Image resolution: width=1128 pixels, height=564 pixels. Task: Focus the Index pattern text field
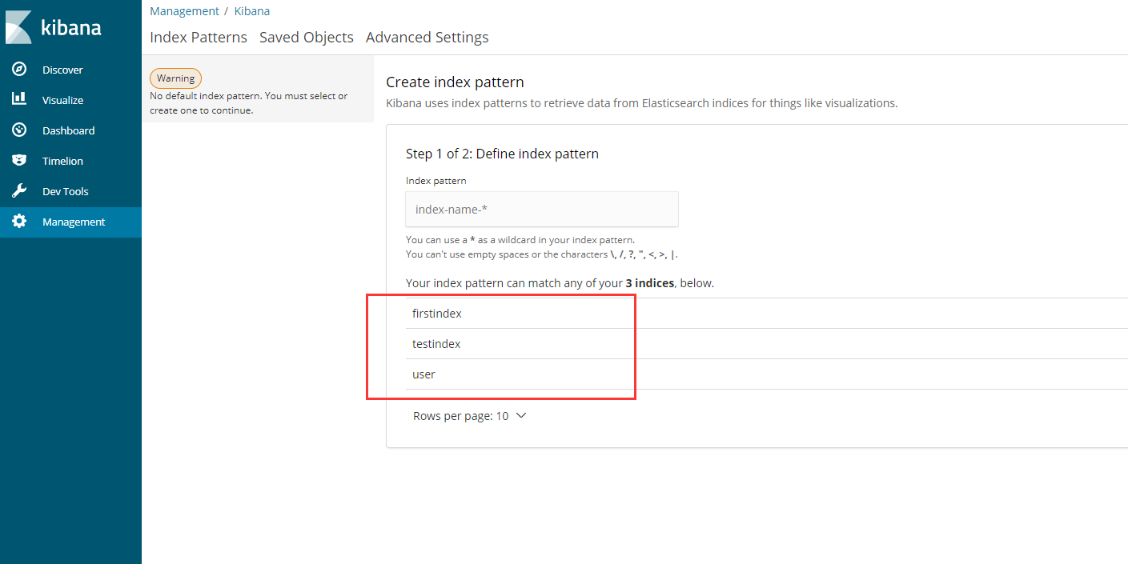click(542, 209)
